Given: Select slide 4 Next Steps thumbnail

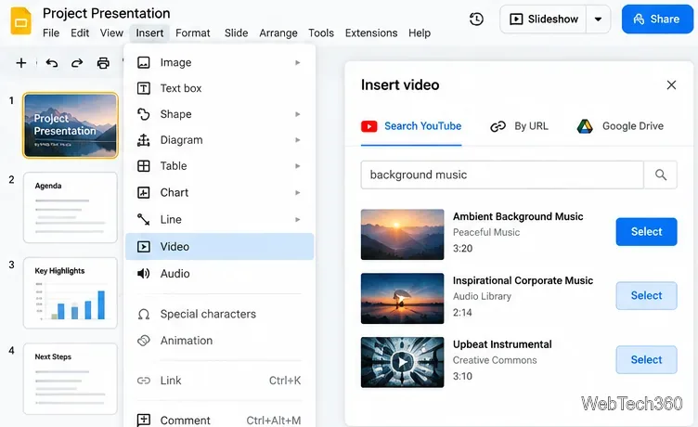Looking at the screenshot, I should pos(71,379).
